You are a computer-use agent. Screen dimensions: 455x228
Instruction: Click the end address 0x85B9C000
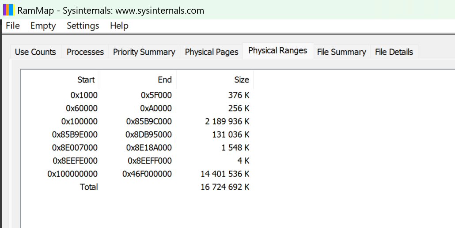[x=149, y=121]
